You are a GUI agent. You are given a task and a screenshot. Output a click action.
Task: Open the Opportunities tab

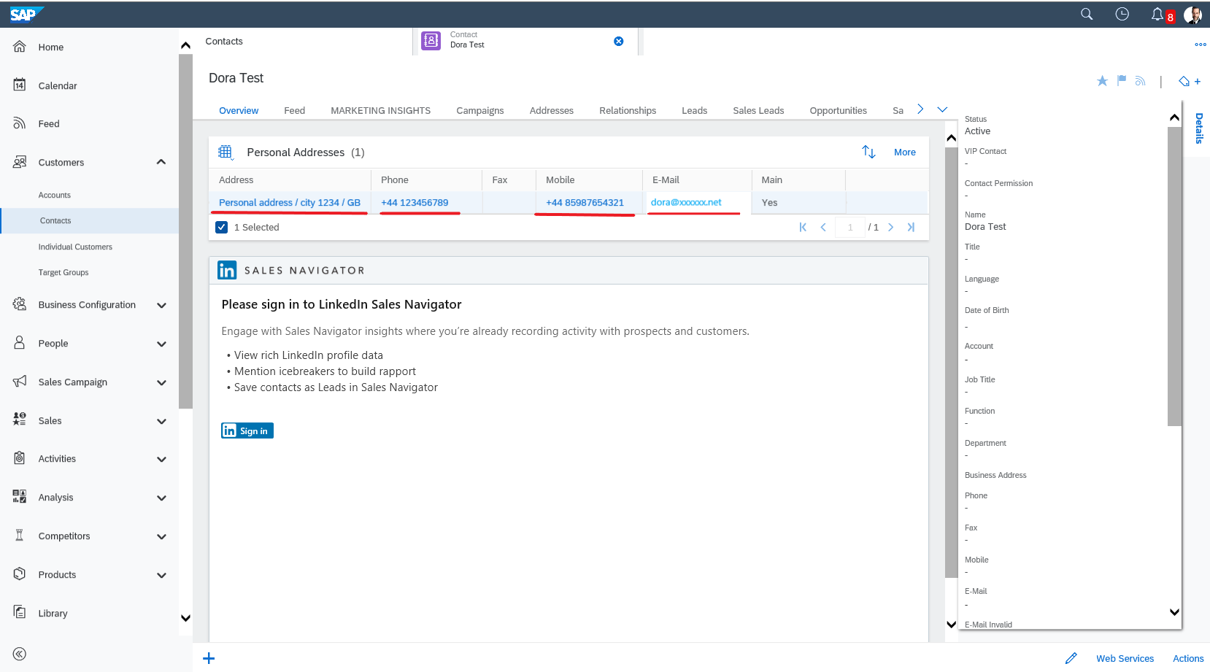click(x=838, y=110)
